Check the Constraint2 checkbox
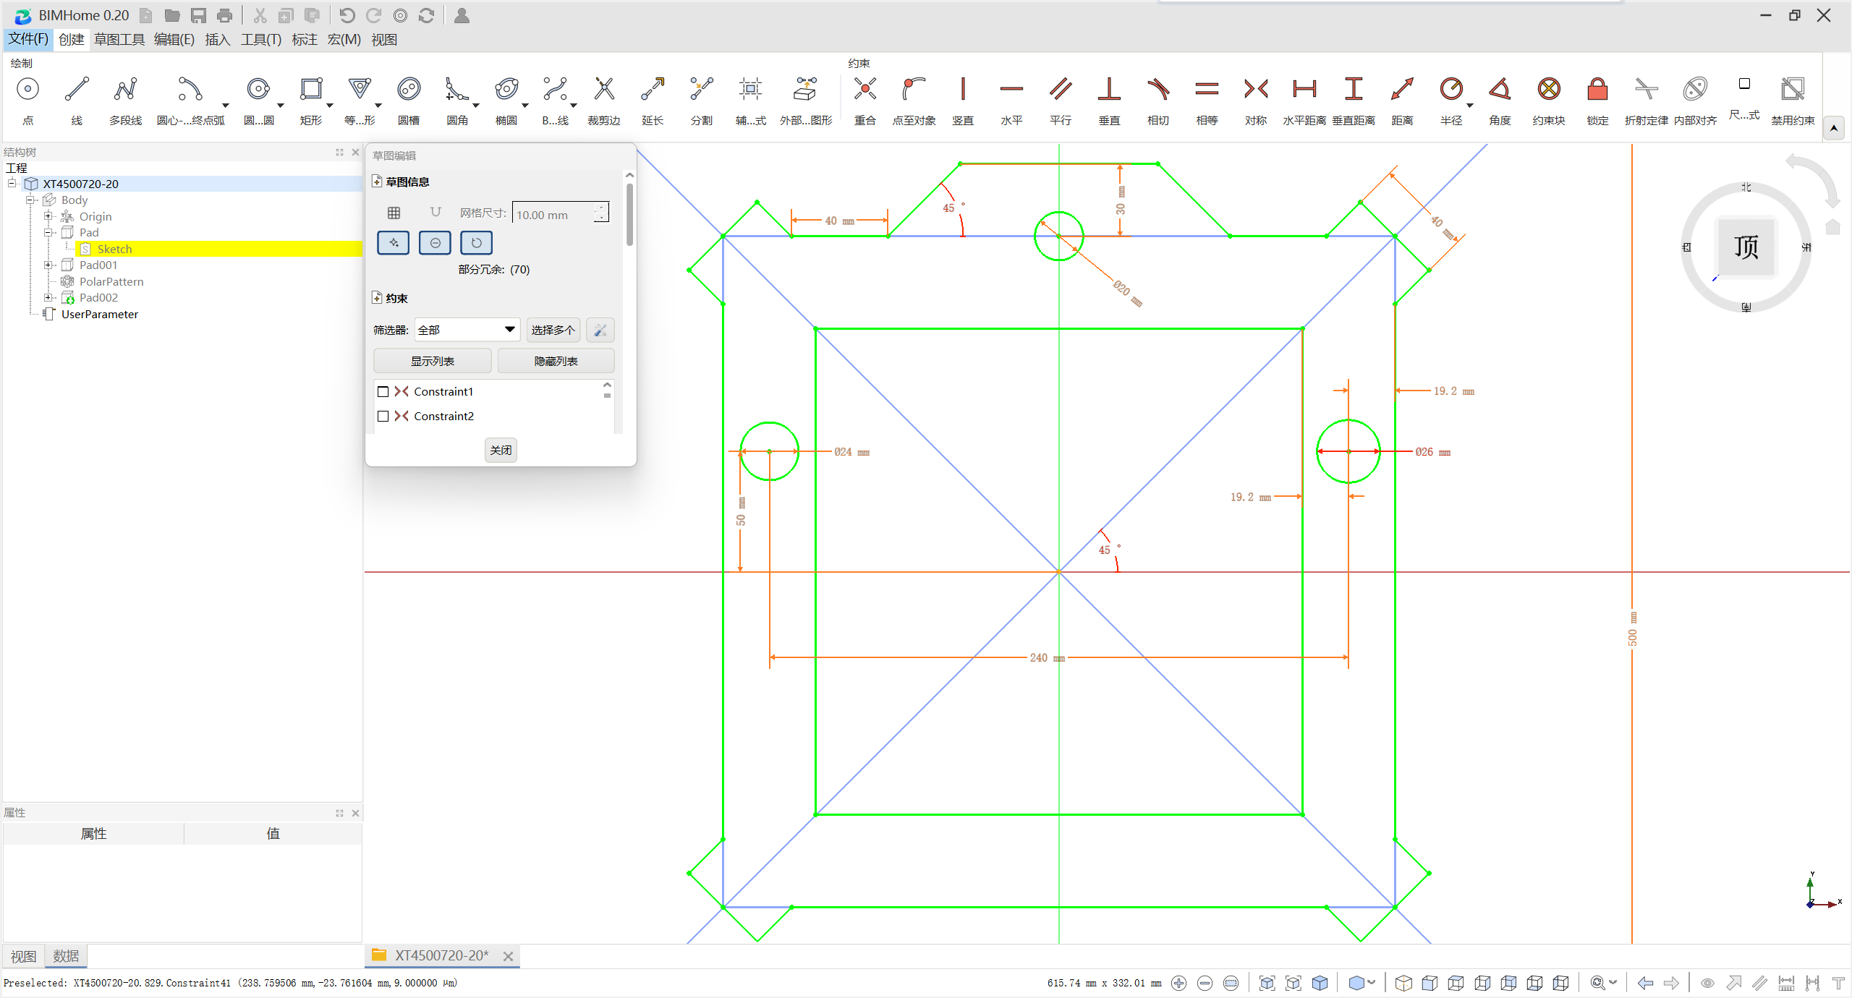Screen dimensions: 1852x998 tap(383, 417)
